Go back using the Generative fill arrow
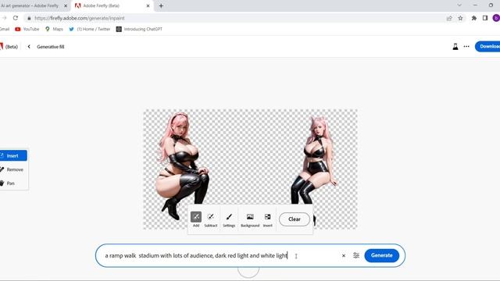The height and width of the screenshot is (281, 500). pos(29,47)
